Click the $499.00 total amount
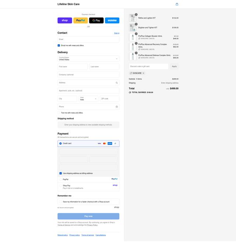Image resolution: width=236 pixels, height=251 pixels. pyautogui.click(x=174, y=88)
